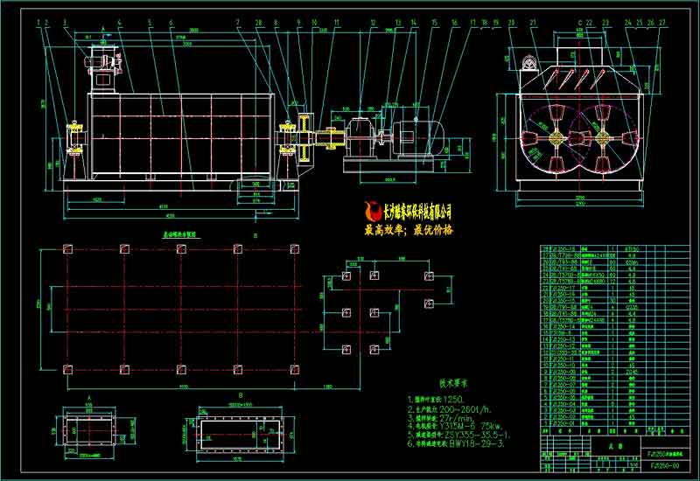
Task: Click the foundation plan title label
Action: point(184,236)
